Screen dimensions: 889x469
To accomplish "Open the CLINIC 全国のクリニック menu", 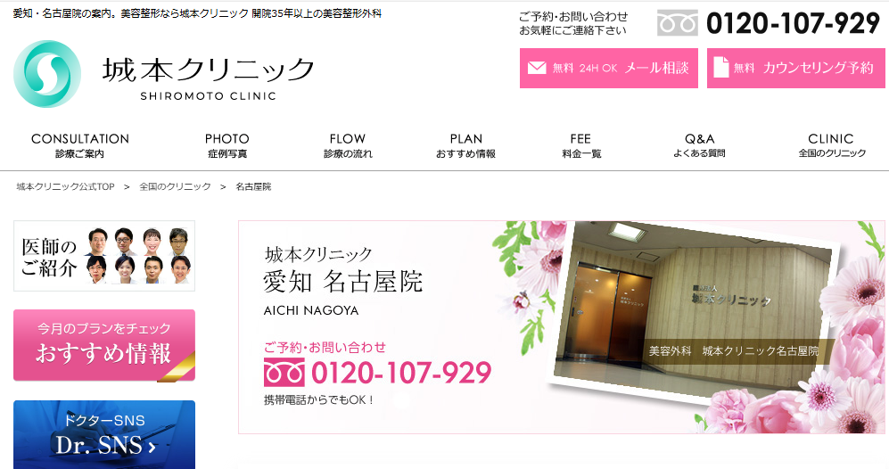I will (832, 145).
